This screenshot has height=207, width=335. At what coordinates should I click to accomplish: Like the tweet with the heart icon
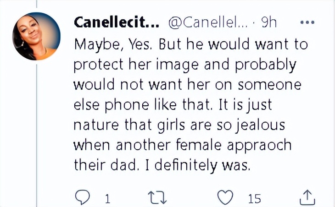(225, 197)
